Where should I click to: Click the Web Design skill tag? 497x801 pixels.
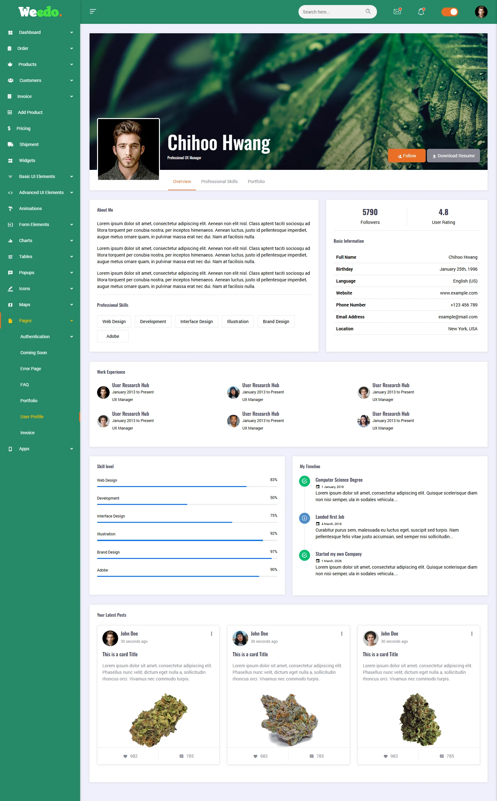coord(114,321)
